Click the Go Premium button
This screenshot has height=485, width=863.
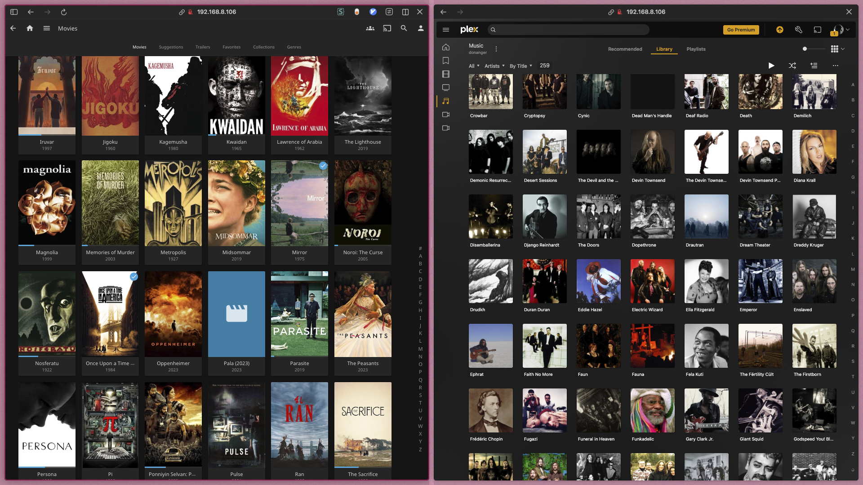point(741,30)
